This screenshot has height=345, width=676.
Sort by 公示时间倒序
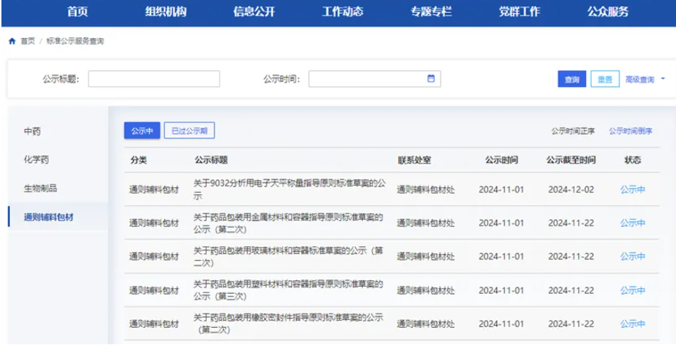(631, 131)
